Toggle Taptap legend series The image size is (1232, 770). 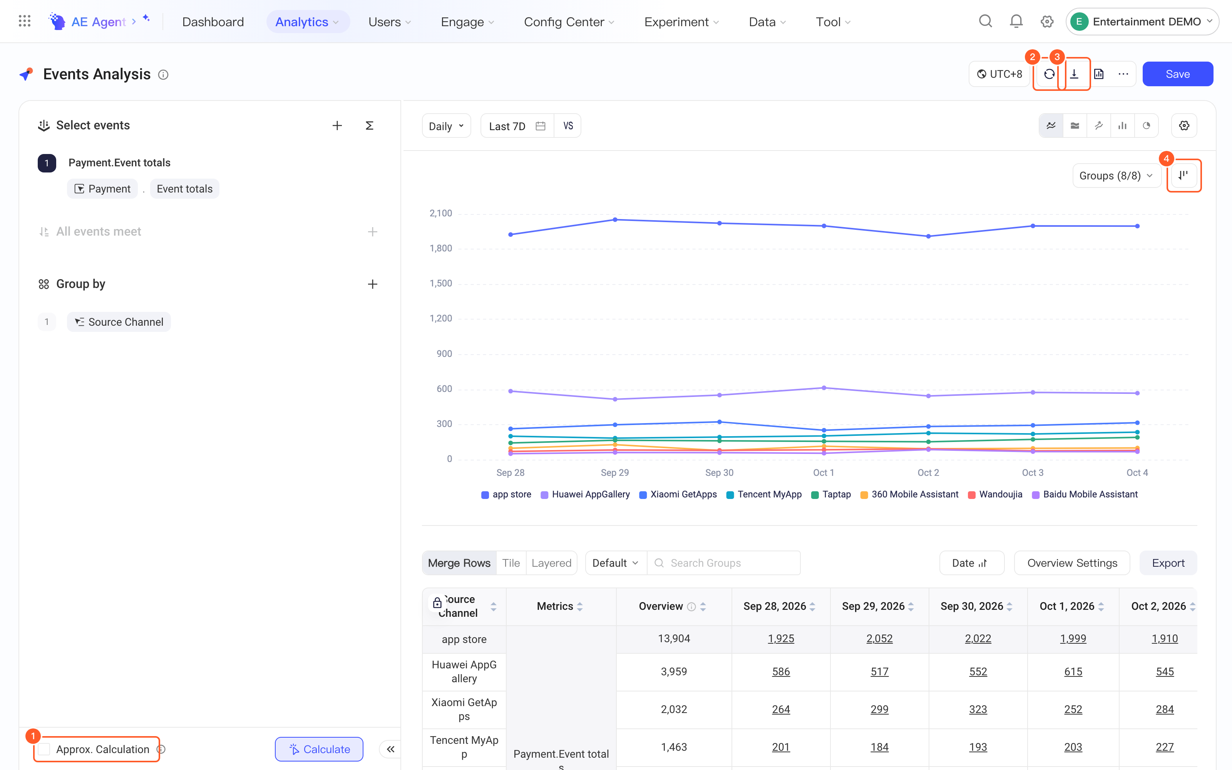831,494
